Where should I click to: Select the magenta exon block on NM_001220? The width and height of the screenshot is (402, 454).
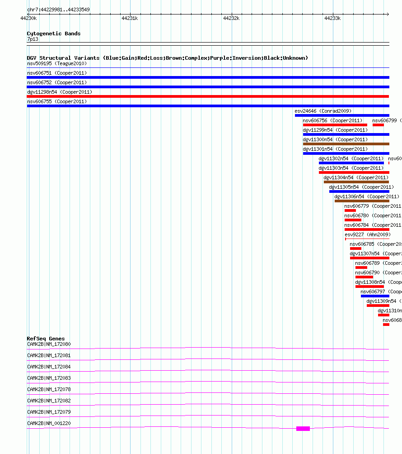click(303, 429)
